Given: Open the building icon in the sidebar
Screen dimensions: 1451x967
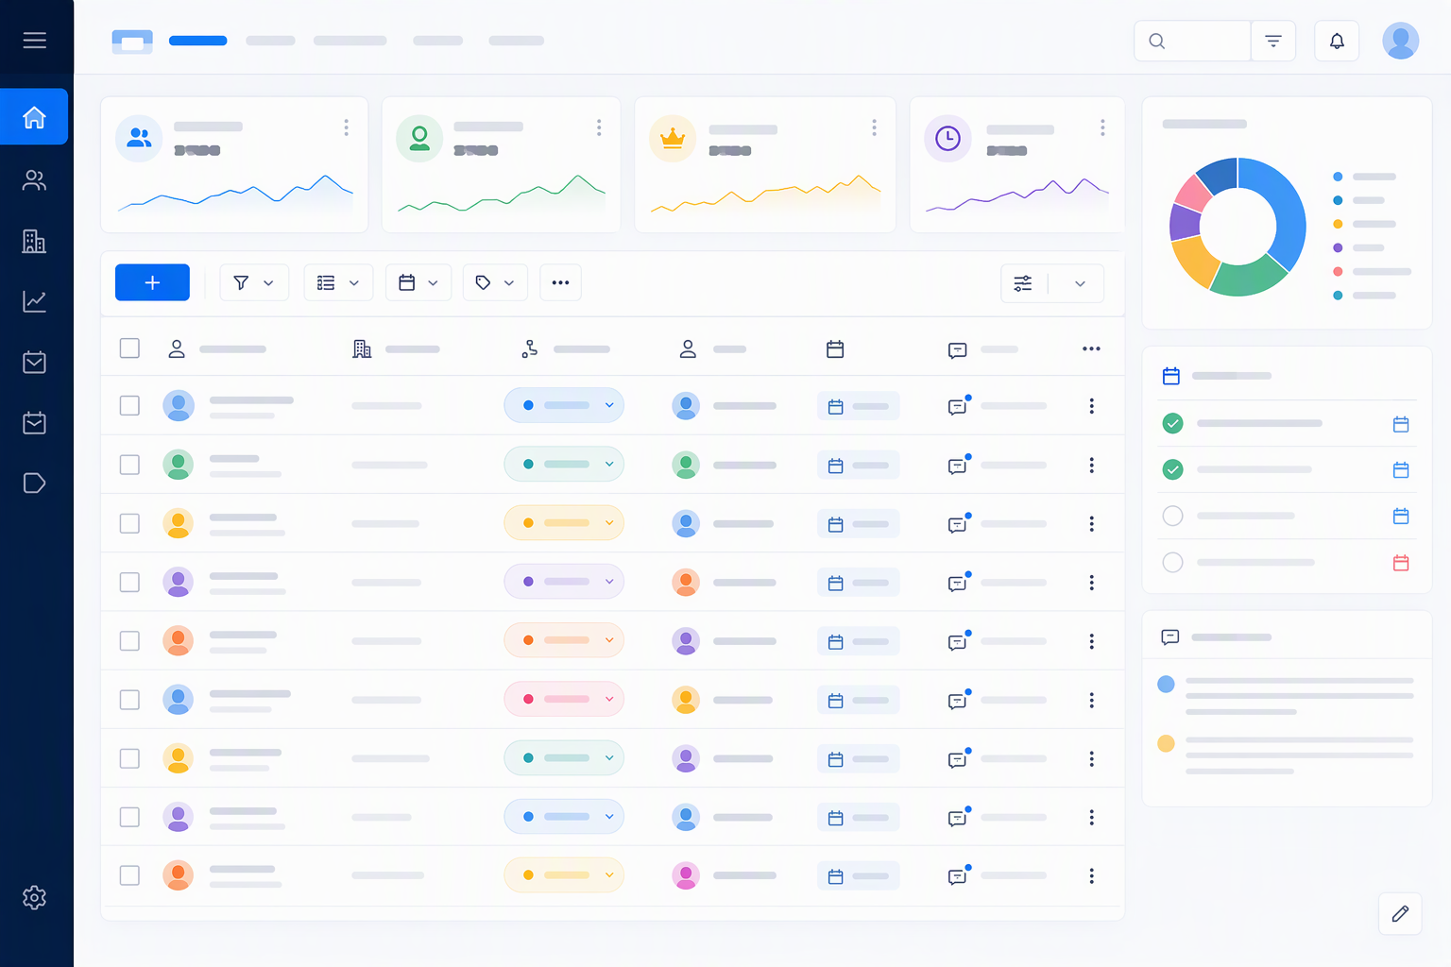Looking at the screenshot, I should click(x=34, y=241).
